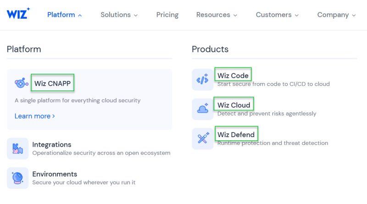
Task: Open the Wiz Cloud product link
Action: [x=234, y=105]
